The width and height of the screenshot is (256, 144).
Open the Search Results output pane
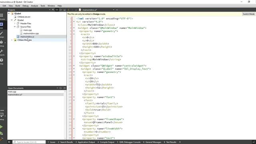click(66, 142)
